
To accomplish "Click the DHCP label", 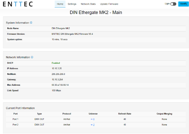I will [x=10, y=63].
